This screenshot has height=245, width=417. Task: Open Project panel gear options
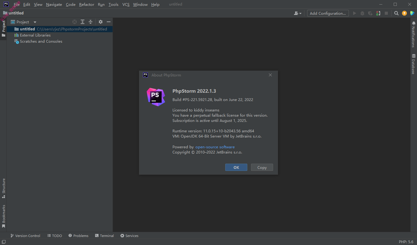click(x=101, y=22)
